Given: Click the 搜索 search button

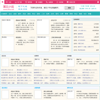Looking at the screenshot, I should [69, 8].
